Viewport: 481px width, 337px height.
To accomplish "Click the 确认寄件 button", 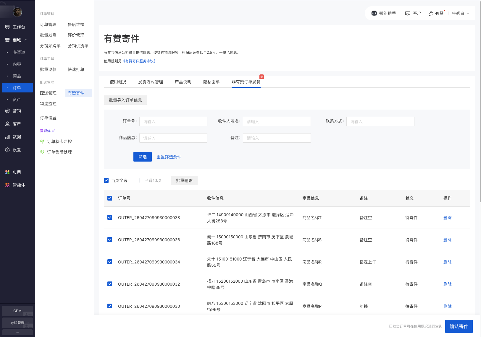I will pyautogui.click(x=459, y=326).
